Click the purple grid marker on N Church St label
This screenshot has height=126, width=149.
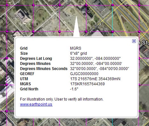[x=60, y=5]
